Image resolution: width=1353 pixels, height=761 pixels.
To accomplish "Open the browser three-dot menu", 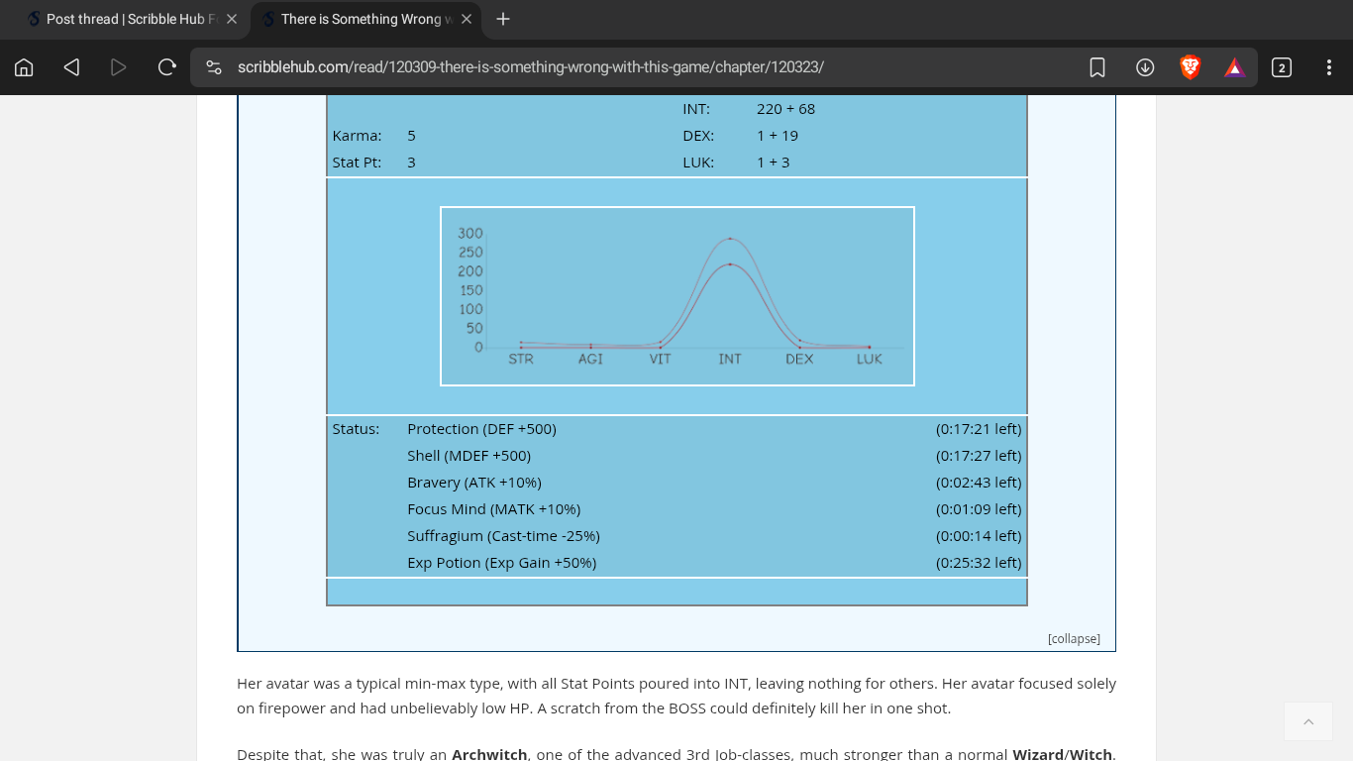I will click(x=1329, y=67).
